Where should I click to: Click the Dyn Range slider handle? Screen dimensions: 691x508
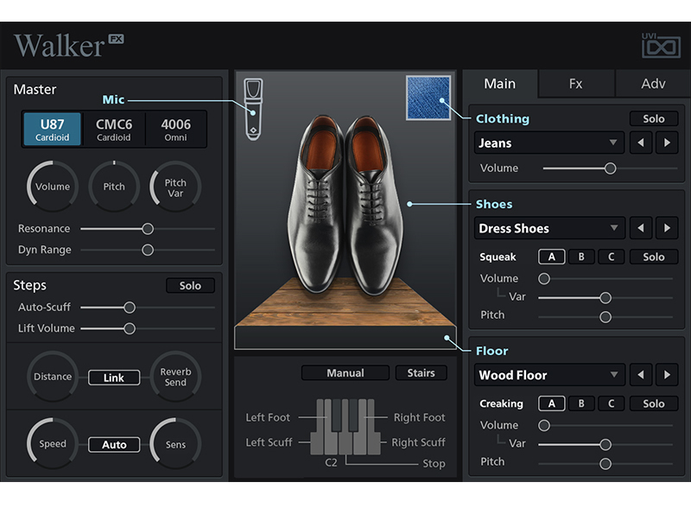click(x=148, y=250)
